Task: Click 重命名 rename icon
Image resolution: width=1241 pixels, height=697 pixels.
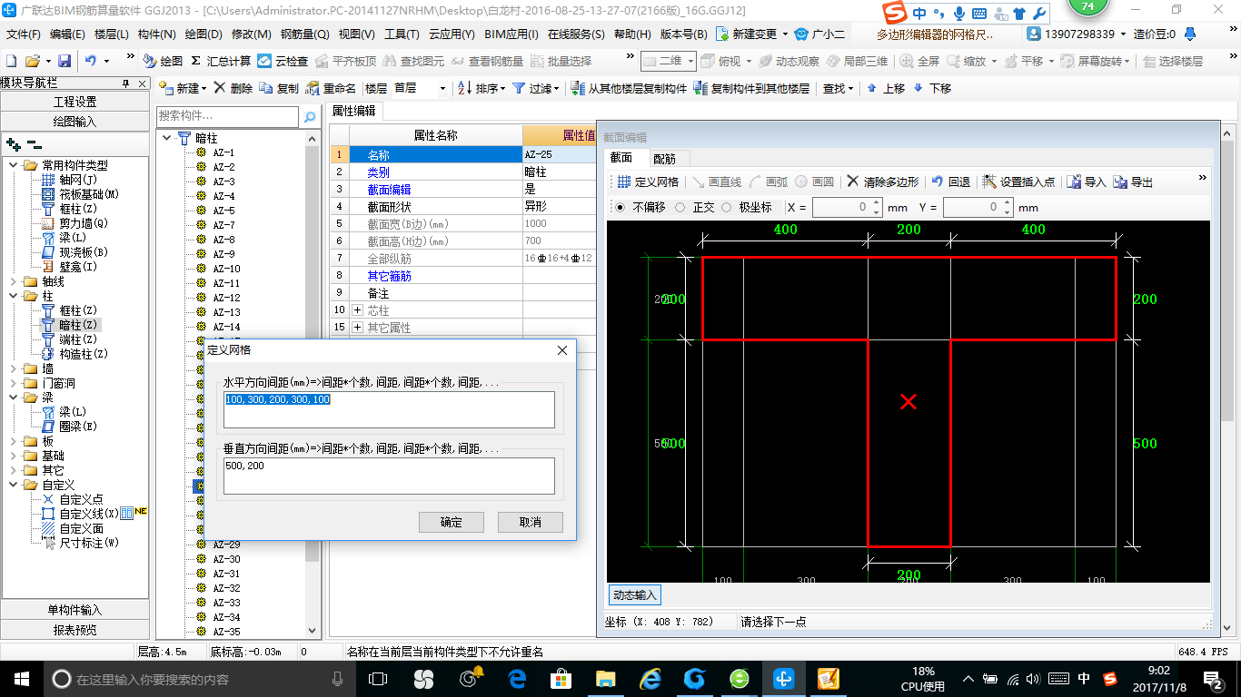Action: (x=332, y=88)
